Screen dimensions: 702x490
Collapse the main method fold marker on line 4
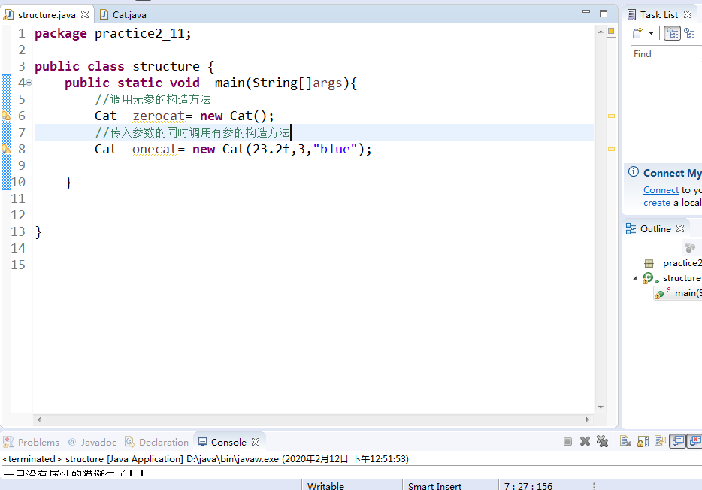(x=29, y=83)
